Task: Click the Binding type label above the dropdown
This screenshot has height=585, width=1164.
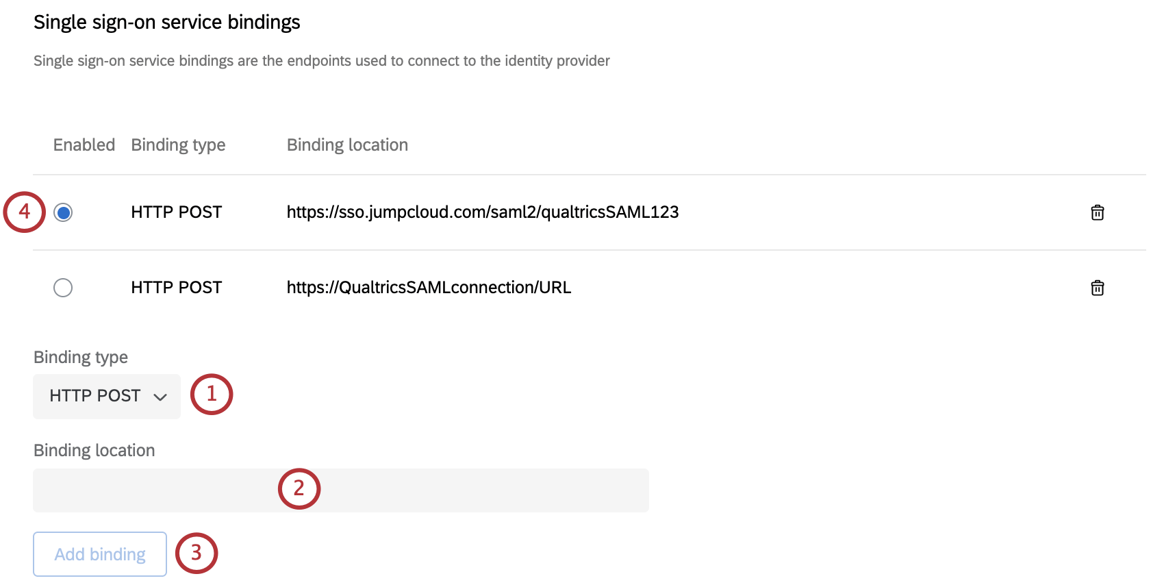Action: pyautogui.click(x=80, y=357)
